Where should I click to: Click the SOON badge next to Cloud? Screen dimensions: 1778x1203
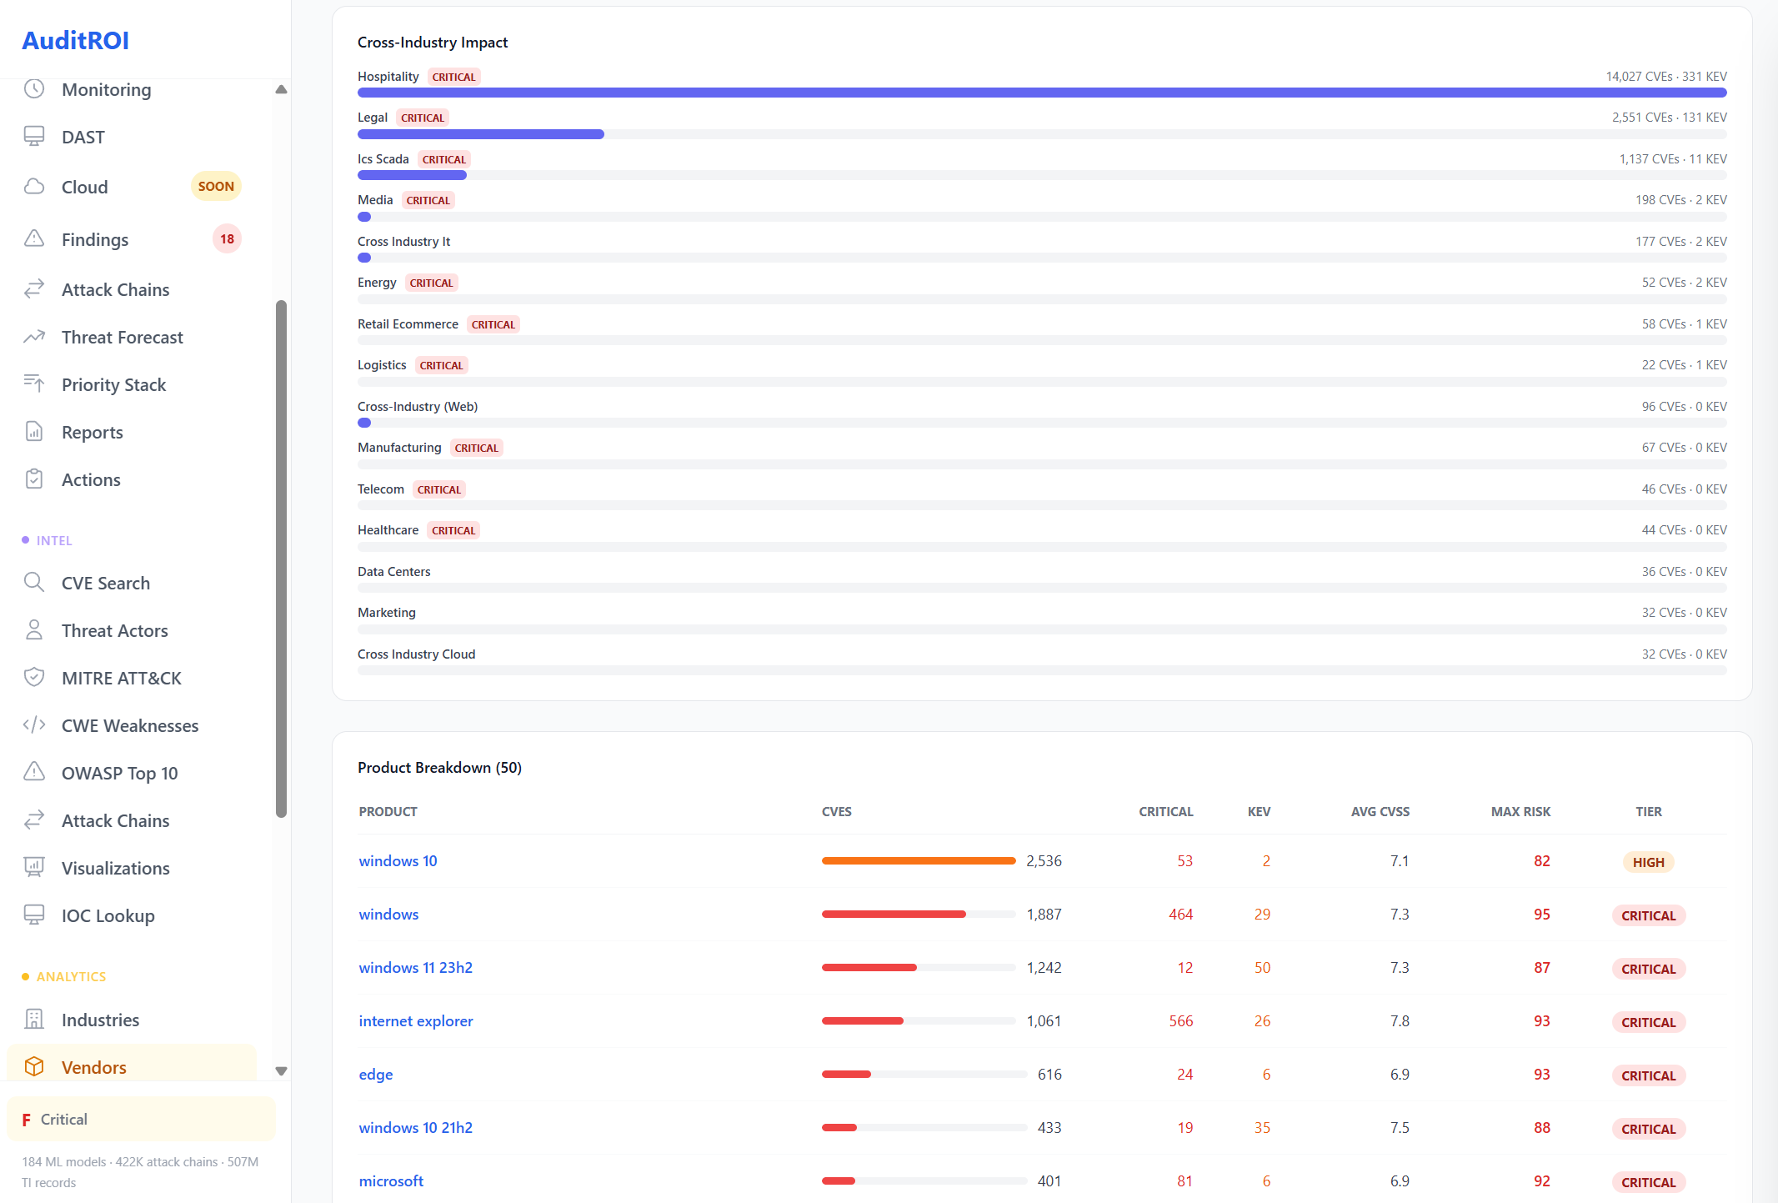point(216,187)
